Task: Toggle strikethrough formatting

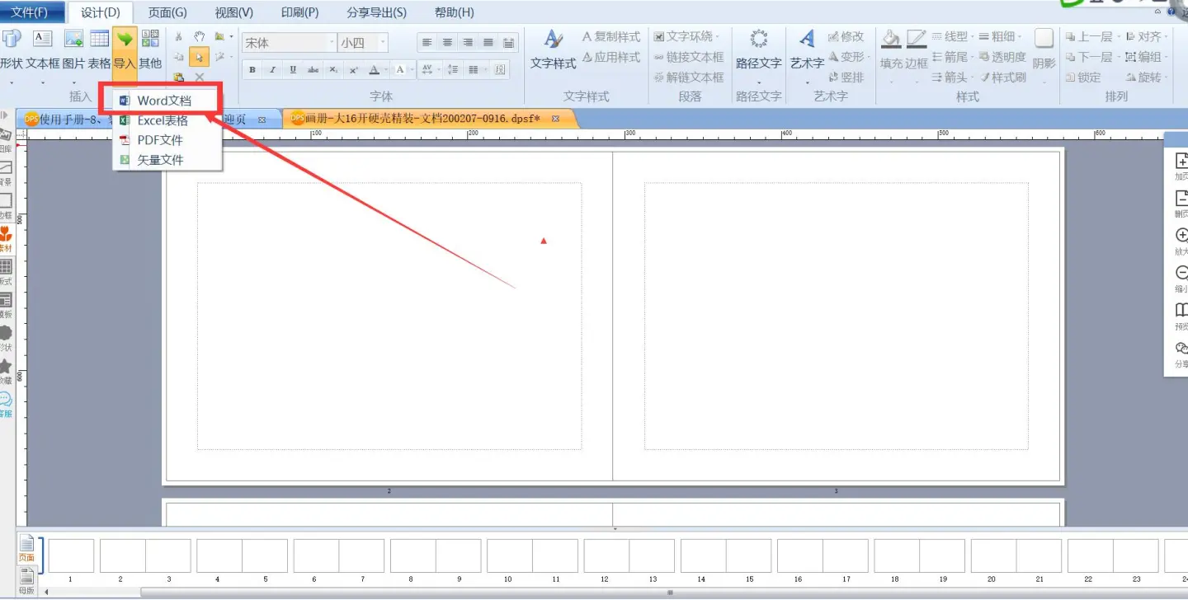Action: click(313, 70)
